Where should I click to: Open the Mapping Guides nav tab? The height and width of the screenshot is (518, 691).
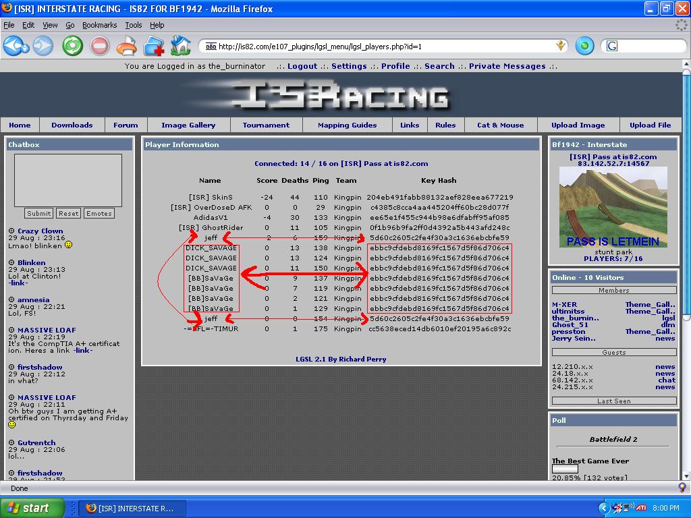pyautogui.click(x=348, y=125)
